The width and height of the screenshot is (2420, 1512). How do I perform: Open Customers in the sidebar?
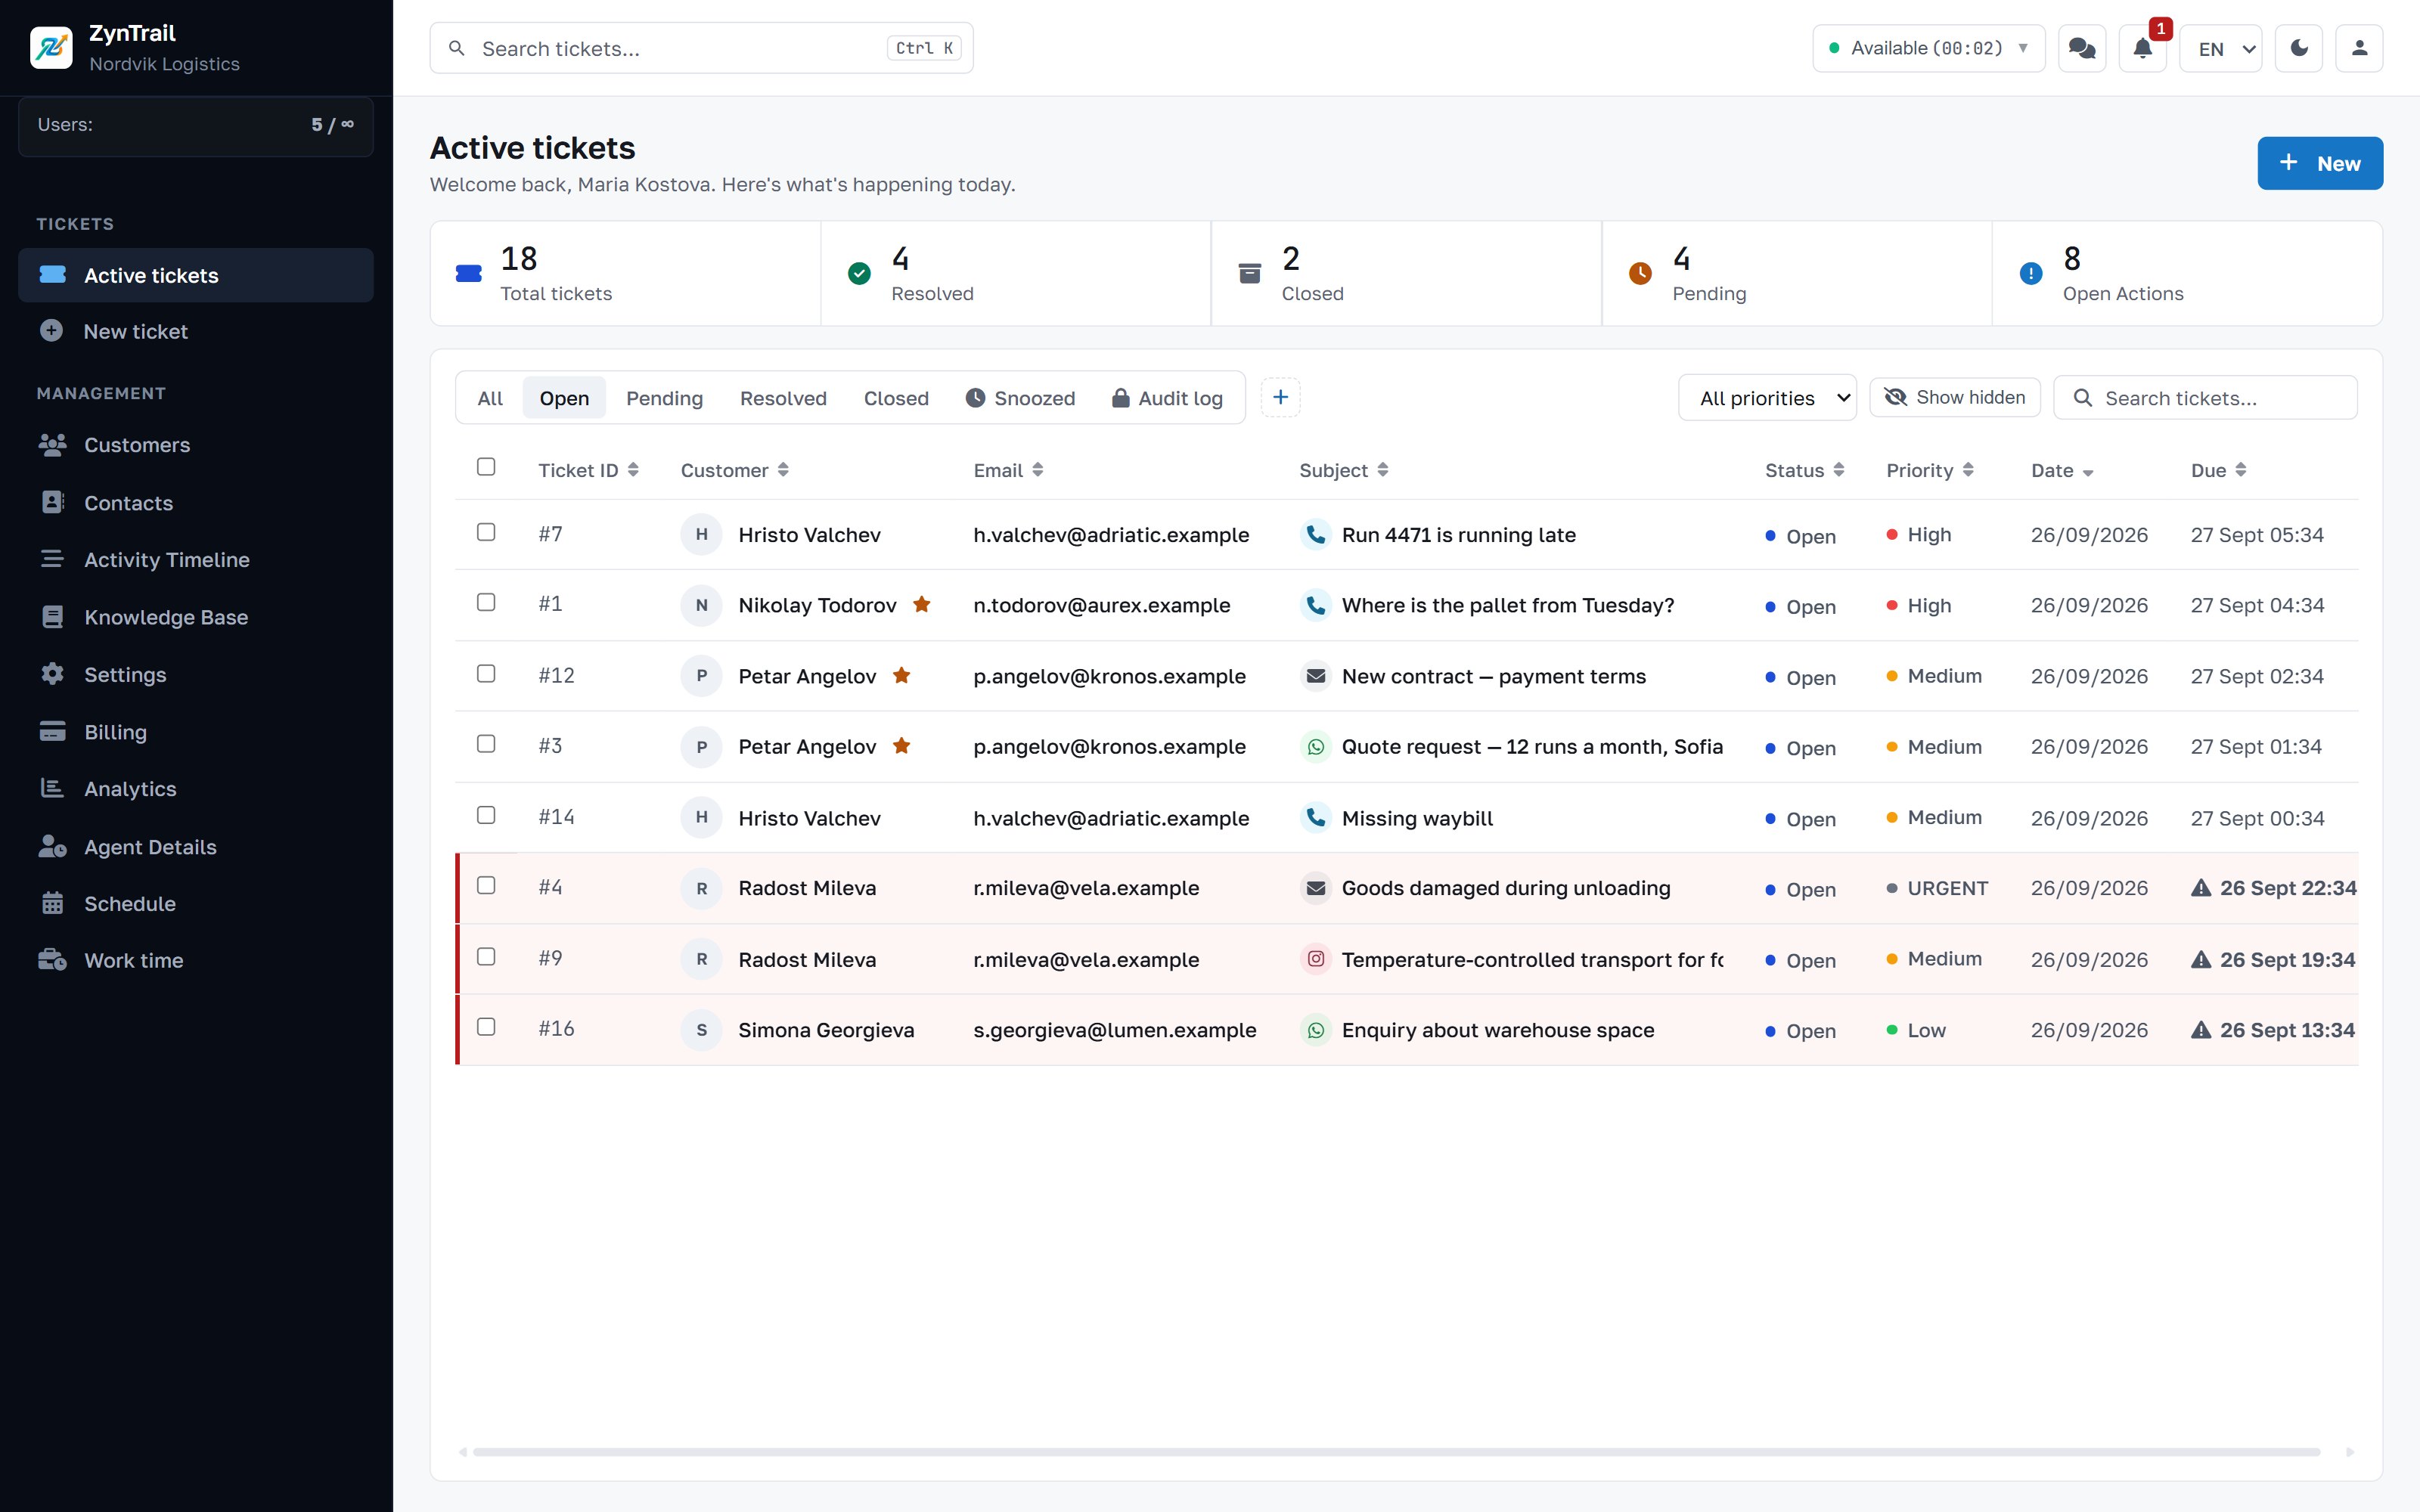click(x=196, y=445)
